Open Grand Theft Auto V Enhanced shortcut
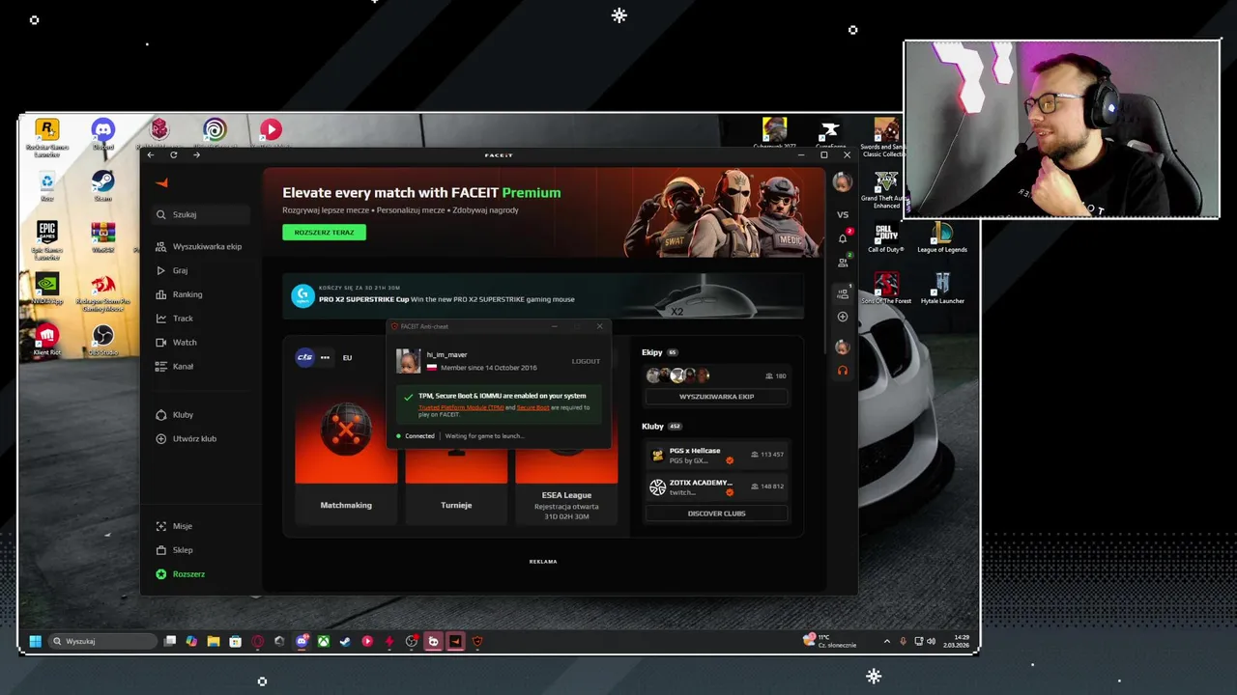This screenshot has height=695, width=1237. click(x=886, y=190)
